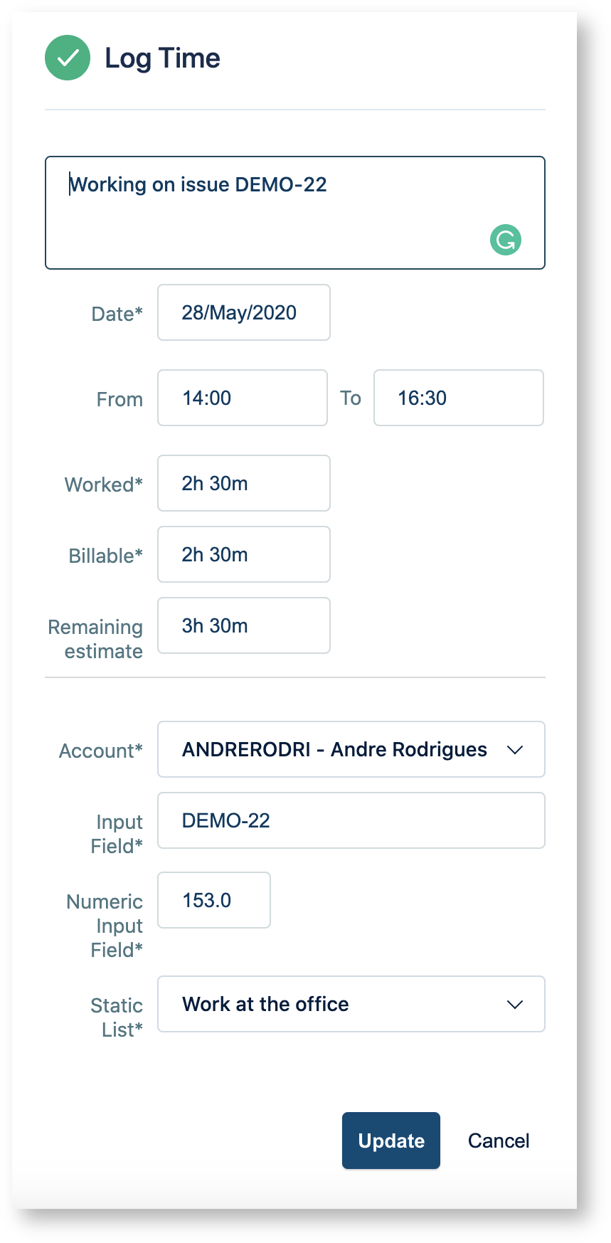Click the Account label
This screenshot has height=1243, width=611.
click(x=101, y=751)
